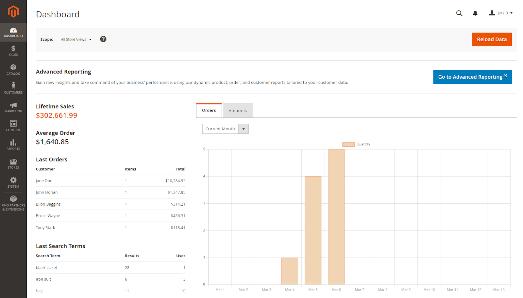This screenshot has width=523, height=298.
Task: Switch to the Amounts tab
Action: coord(238,110)
